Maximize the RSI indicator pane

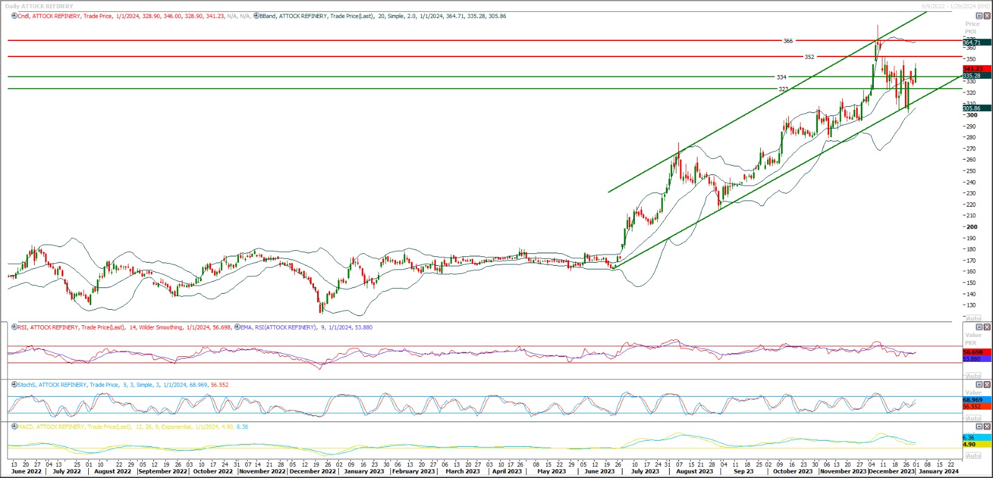pyautogui.click(x=979, y=327)
